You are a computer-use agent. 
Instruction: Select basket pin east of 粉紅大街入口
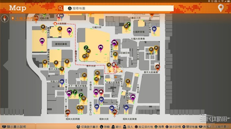pos(126,108)
